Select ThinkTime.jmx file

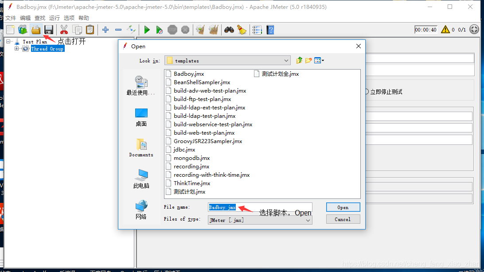pos(188,183)
